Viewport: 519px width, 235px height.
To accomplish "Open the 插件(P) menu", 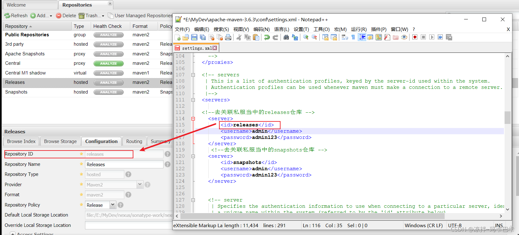I will (379, 29).
